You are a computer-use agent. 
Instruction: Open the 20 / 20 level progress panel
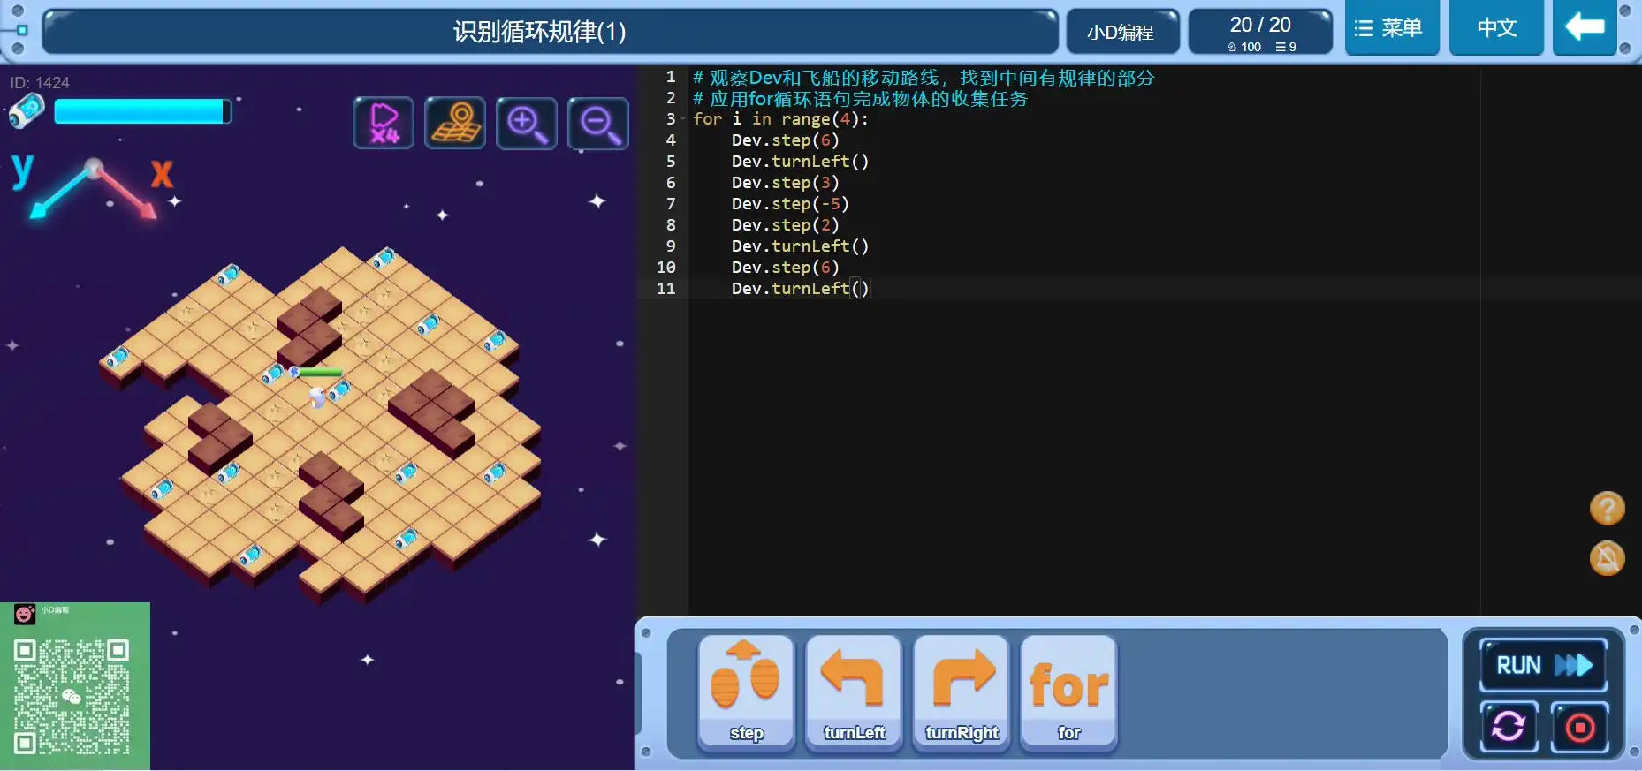pos(1260,33)
